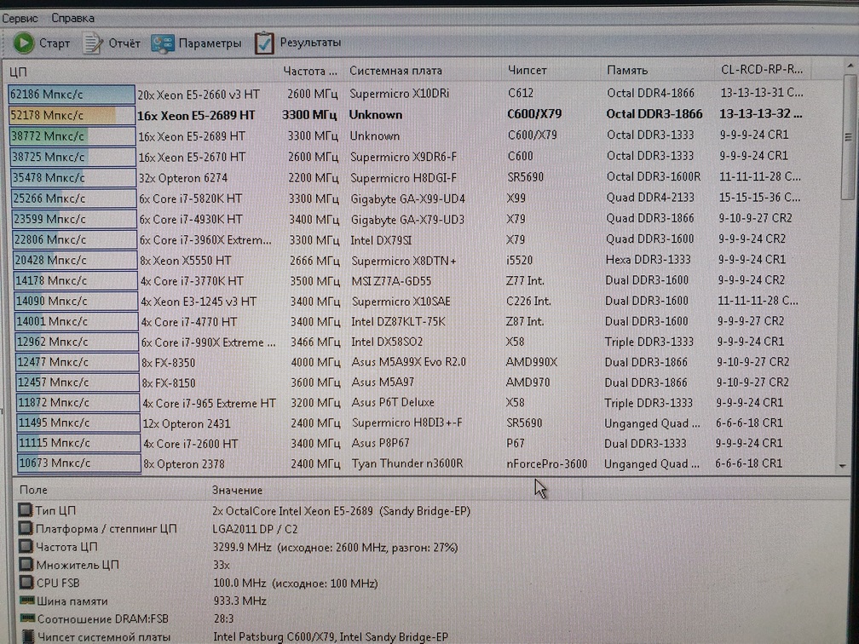Click the green Start play icon
The width and height of the screenshot is (859, 644).
[x=24, y=43]
